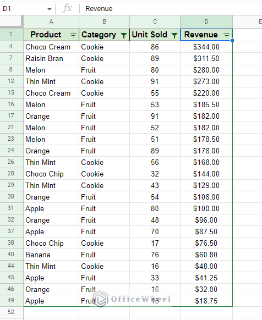Select column C header
Screen dimensions: 262x320
point(155,21)
